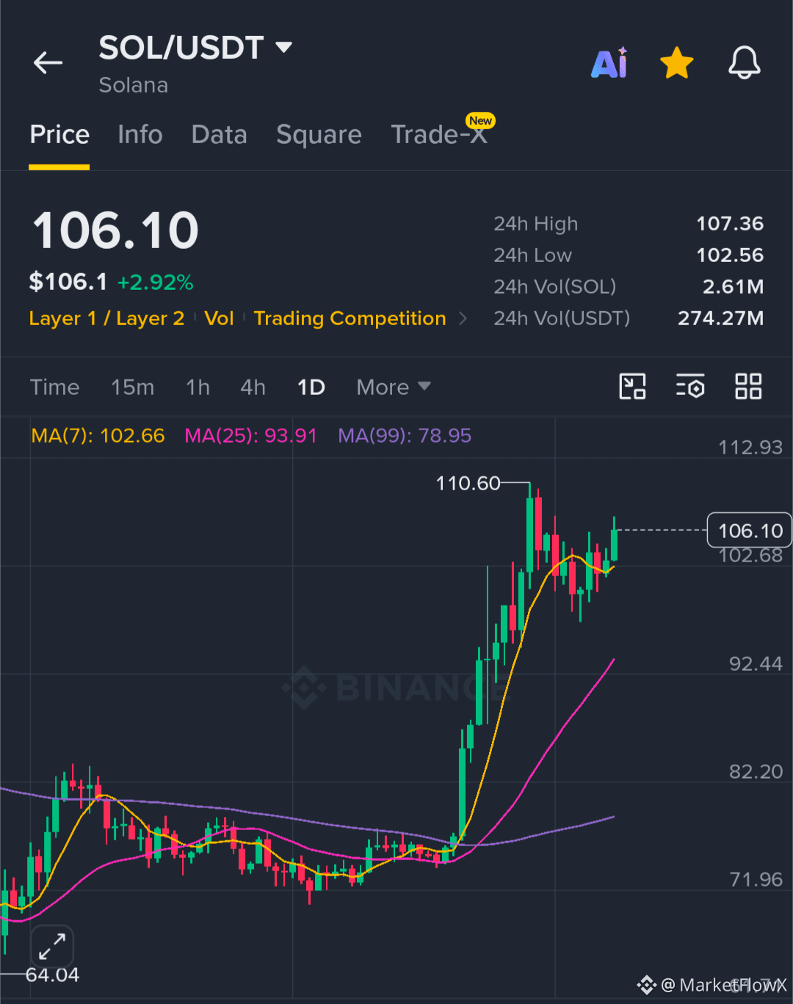This screenshot has height=1004, width=793.
Task: Open the More timeframes dropdown
Action: click(x=394, y=387)
